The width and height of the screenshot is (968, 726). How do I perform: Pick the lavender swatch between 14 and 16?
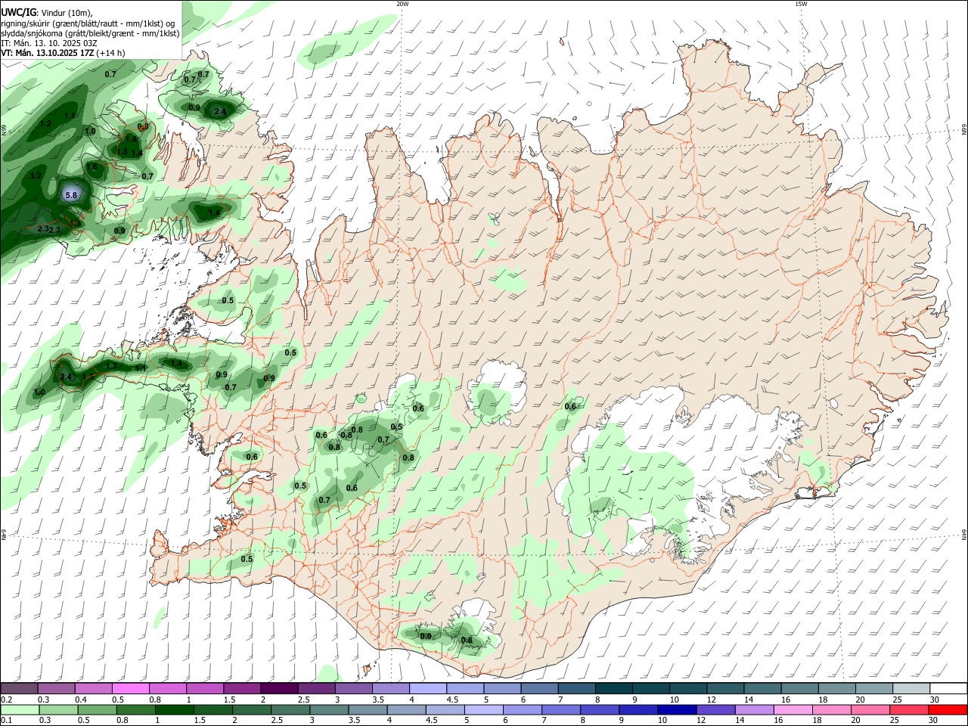[x=755, y=709]
